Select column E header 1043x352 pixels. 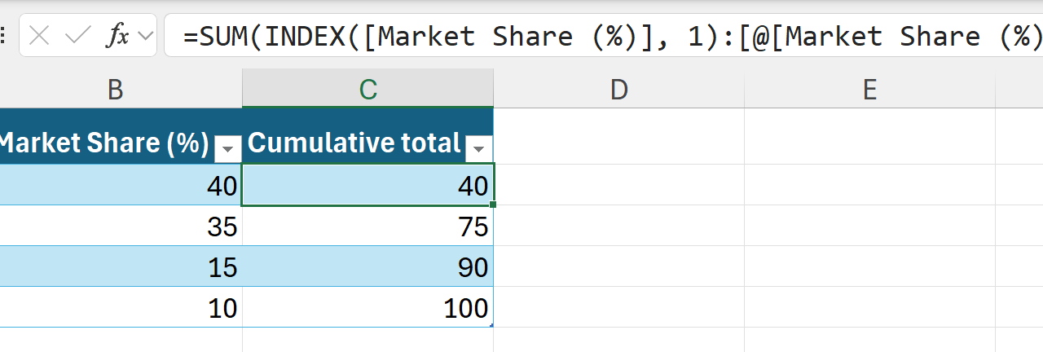869,89
